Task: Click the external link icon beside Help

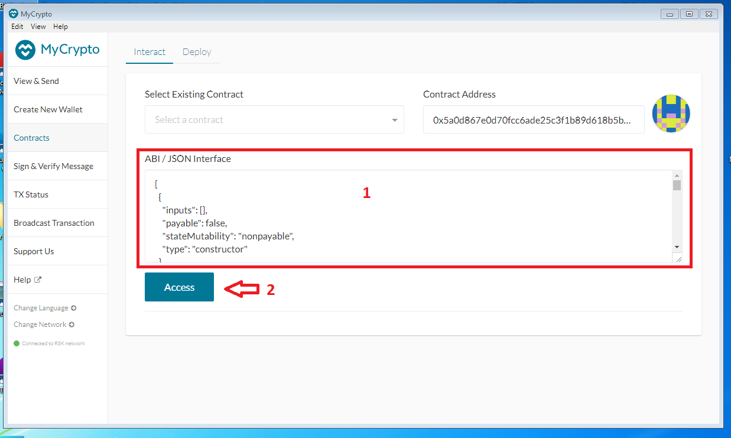Action: pyautogui.click(x=38, y=280)
